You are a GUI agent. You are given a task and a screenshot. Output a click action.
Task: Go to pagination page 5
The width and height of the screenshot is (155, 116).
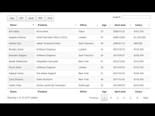130,98
